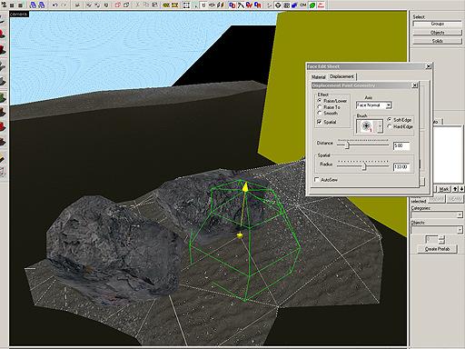Click the camera viewport label

(x=19, y=15)
